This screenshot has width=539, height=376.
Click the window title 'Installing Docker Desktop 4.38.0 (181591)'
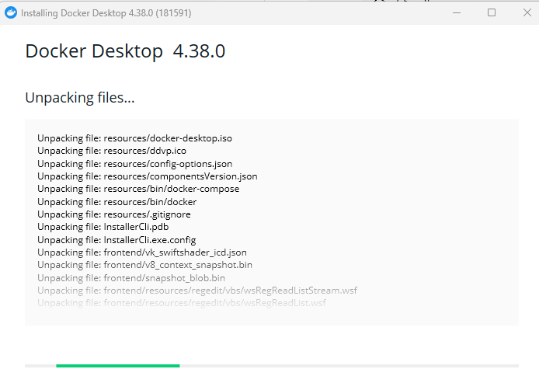click(x=106, y=13)
